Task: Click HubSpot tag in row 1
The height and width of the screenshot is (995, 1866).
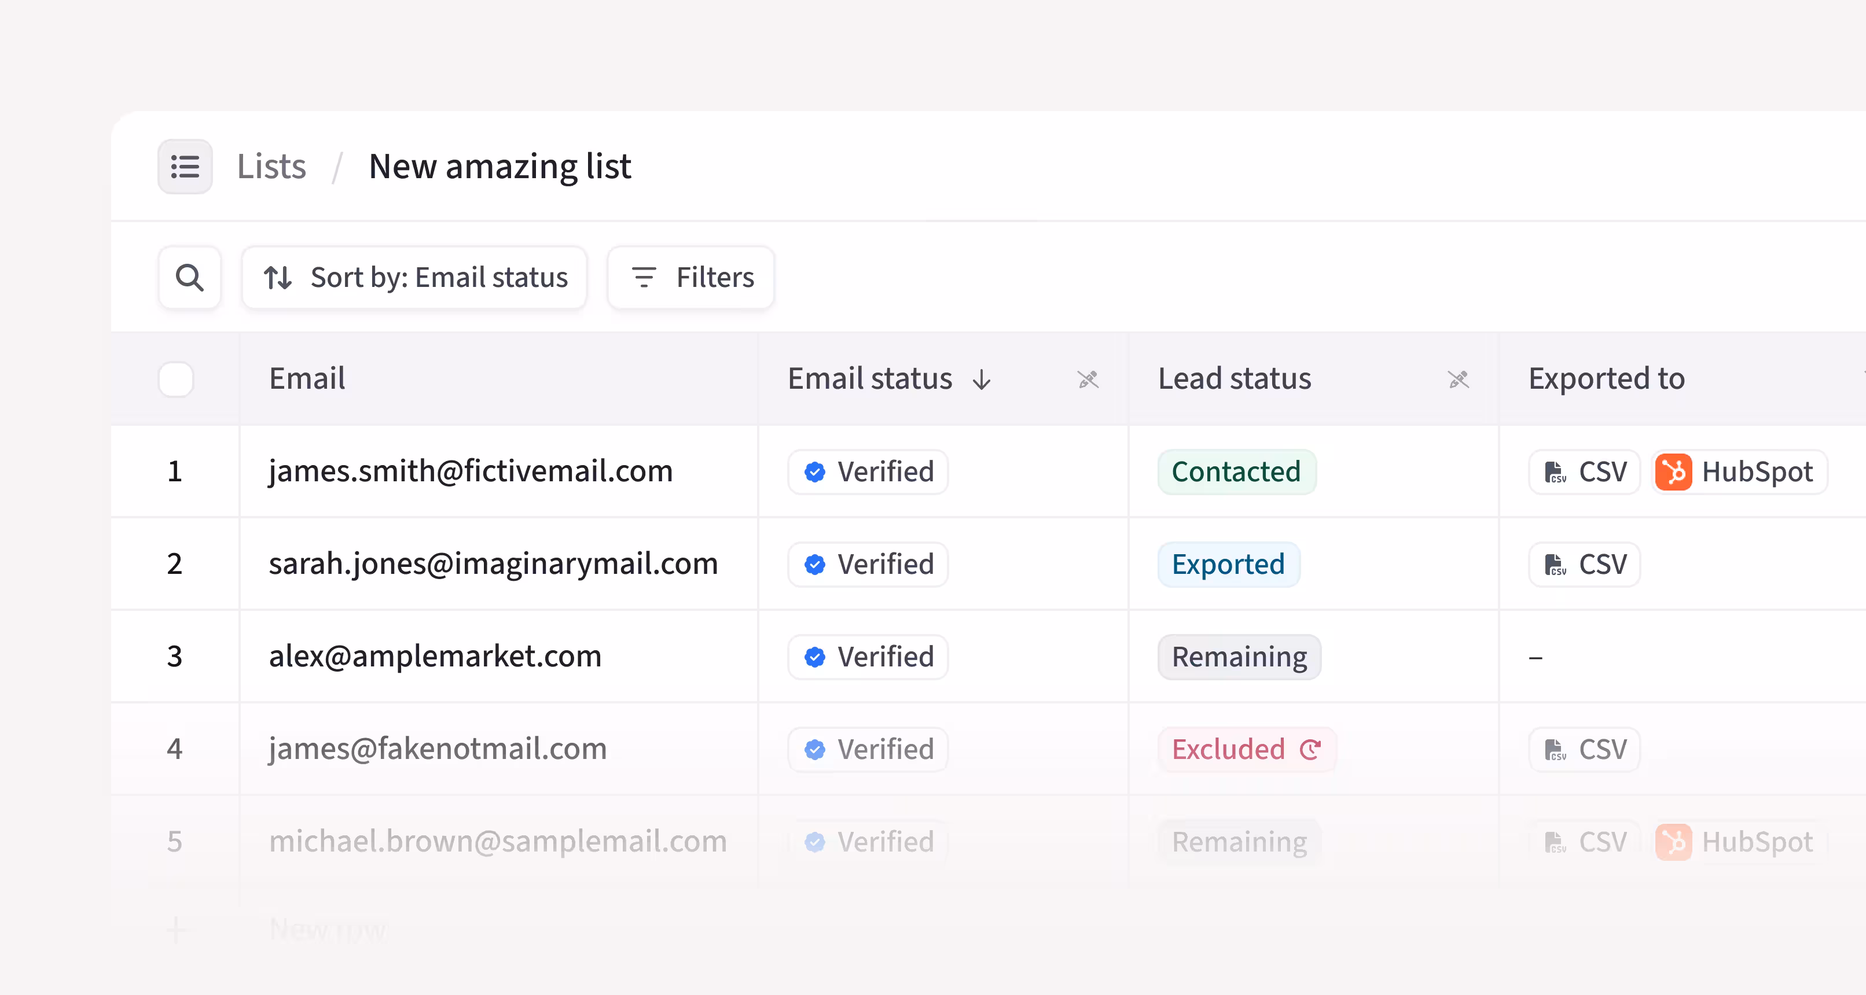Action: (1739, 471)
